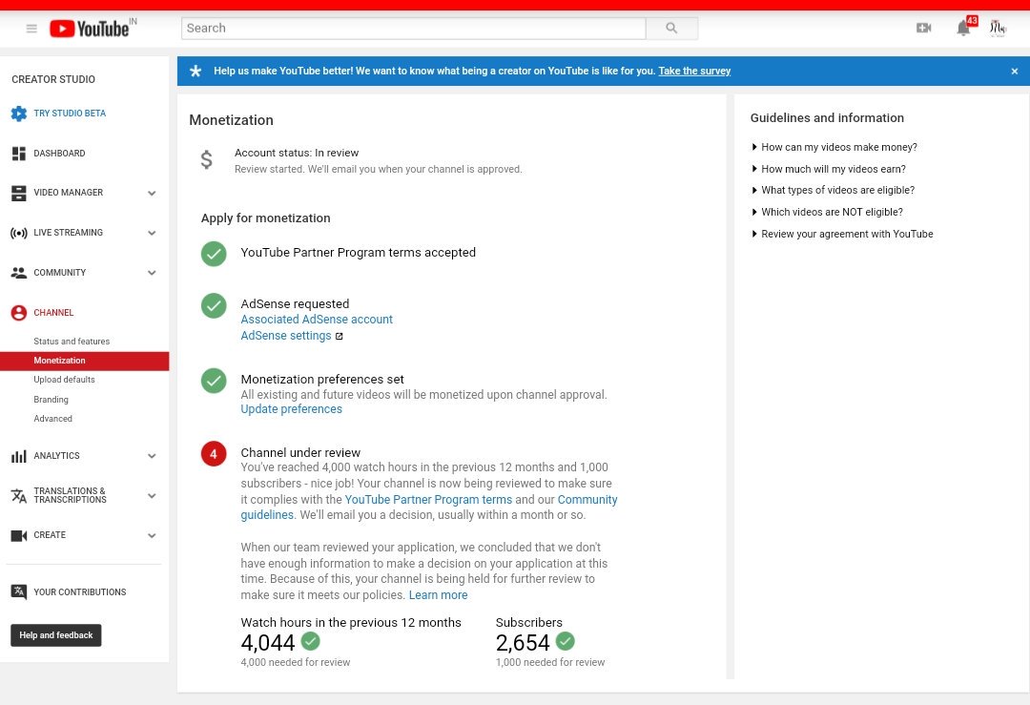Expand the Live Streaming section chevron

pyautogui.click(x=152, y=233)
